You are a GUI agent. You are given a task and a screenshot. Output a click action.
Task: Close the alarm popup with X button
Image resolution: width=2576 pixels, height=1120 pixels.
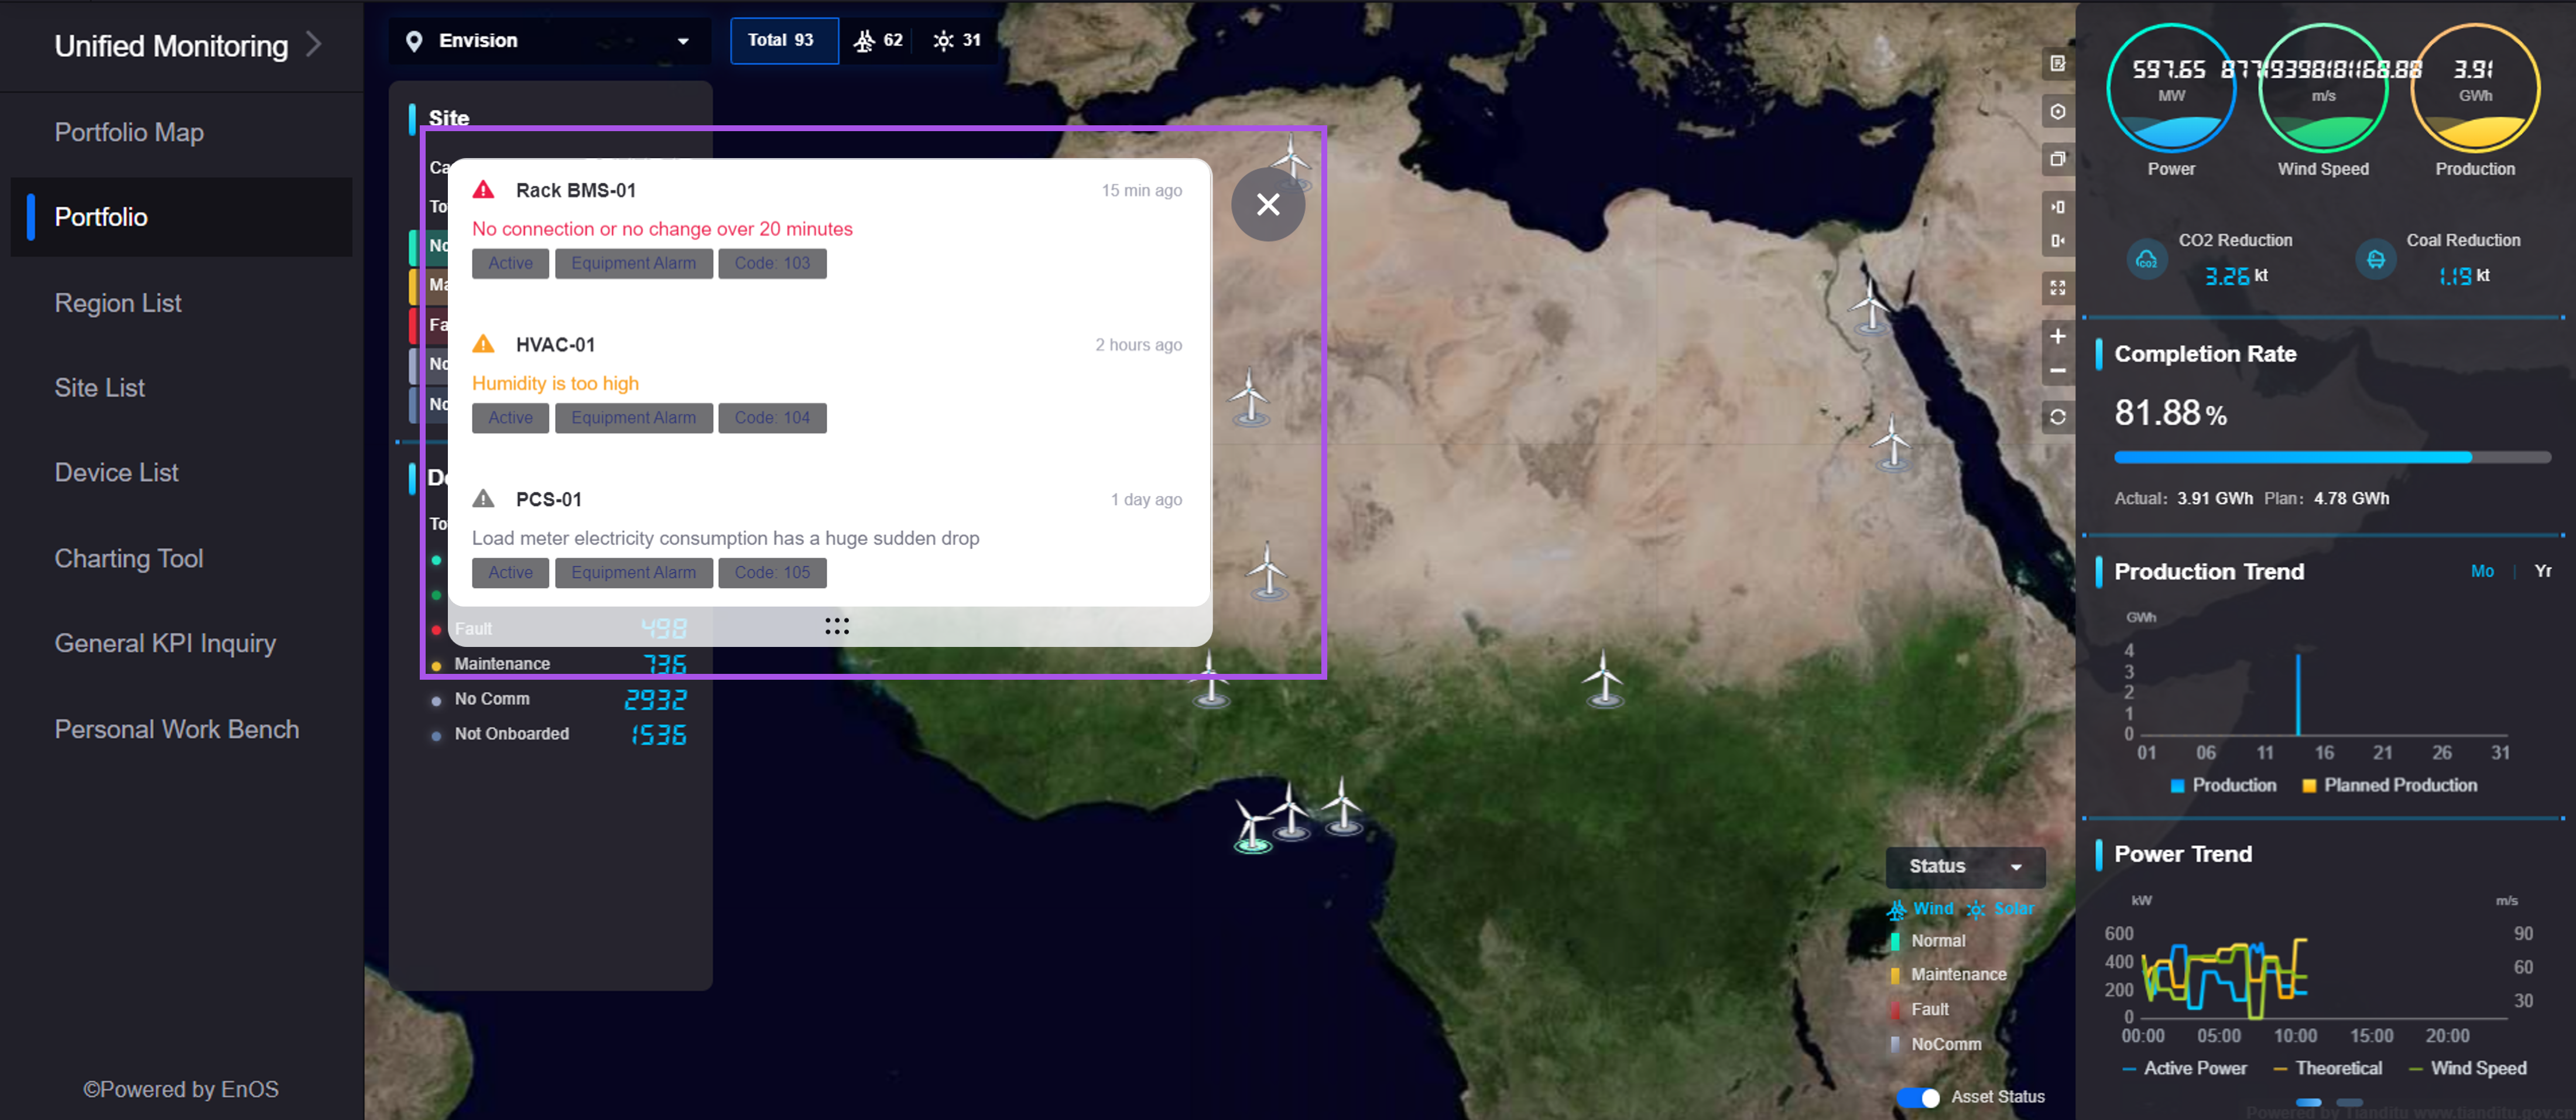click(x=1267, y=204)
